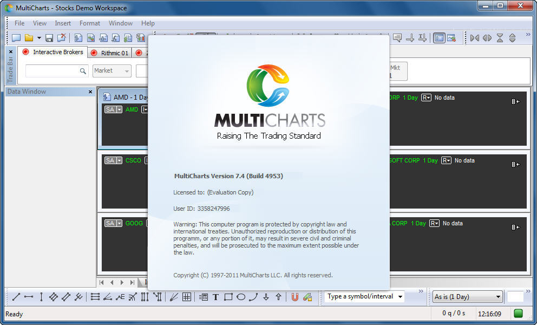Expand the price scale vertically
Screen dimensions: 537x325
click(512, 38)
